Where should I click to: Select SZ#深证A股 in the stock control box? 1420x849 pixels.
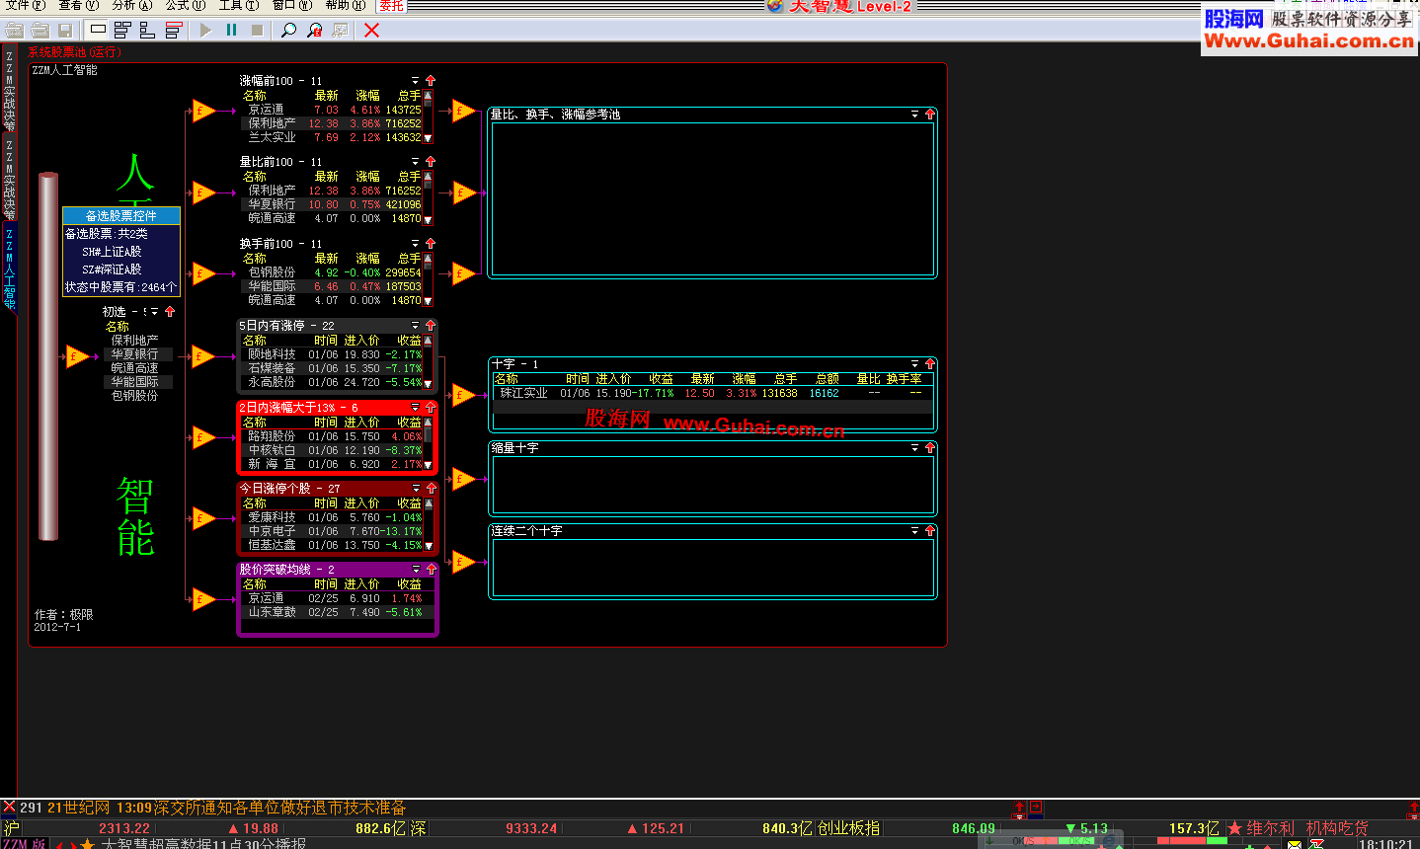[x=112, y=270]
